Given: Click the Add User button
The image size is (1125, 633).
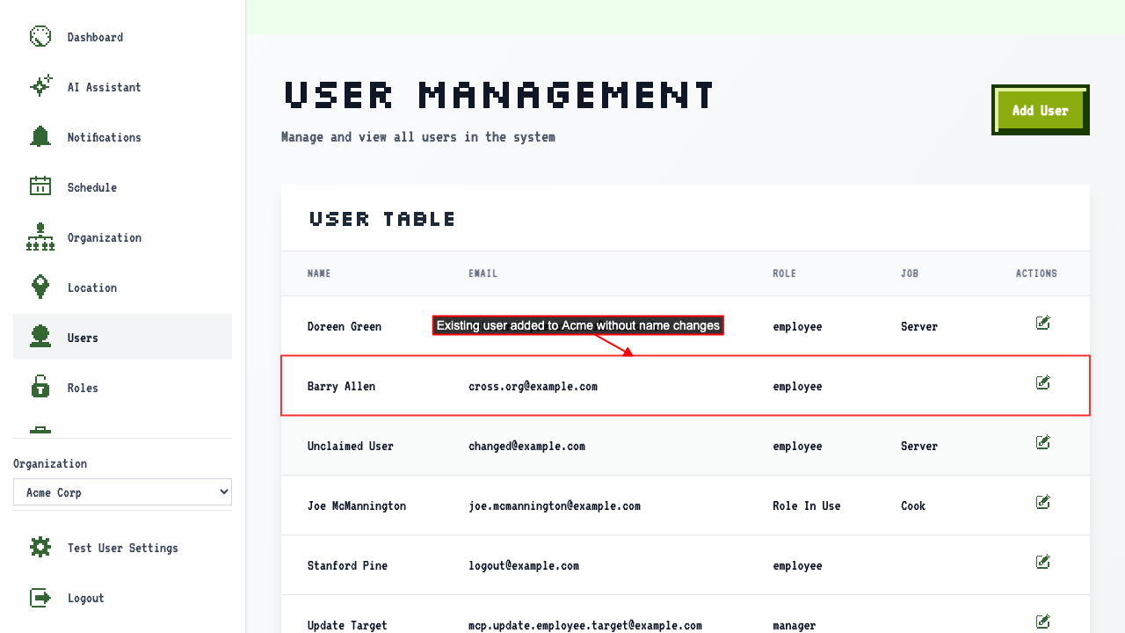Looking at the screenshot, I should coord(1041,110).
